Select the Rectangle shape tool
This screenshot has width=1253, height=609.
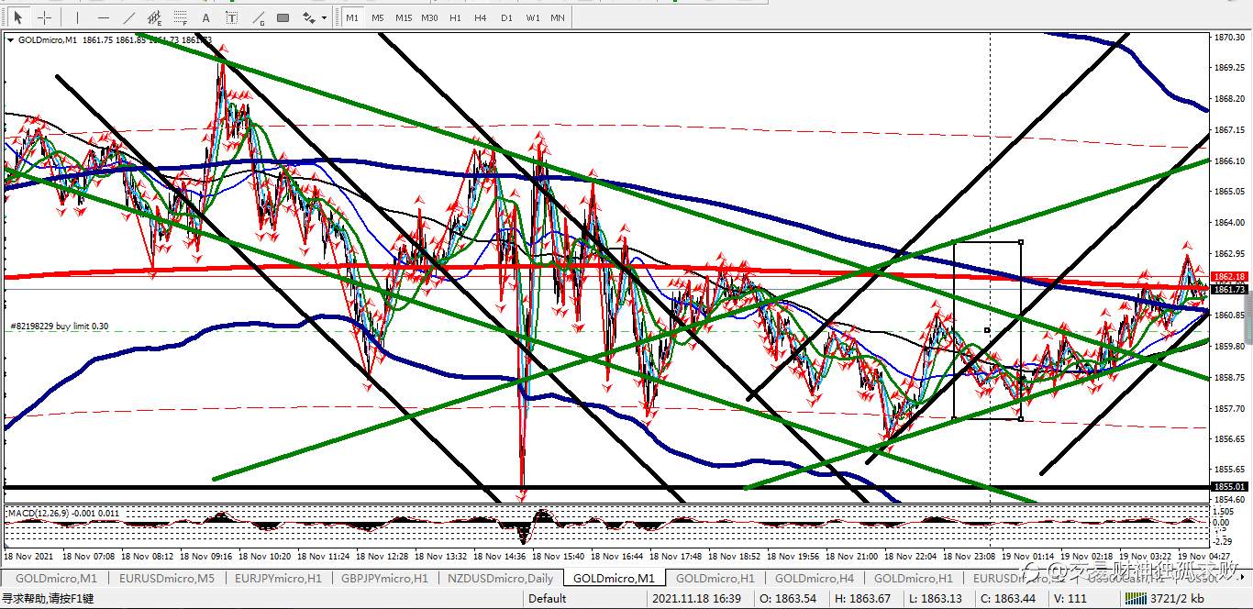[x=283, y=17]
